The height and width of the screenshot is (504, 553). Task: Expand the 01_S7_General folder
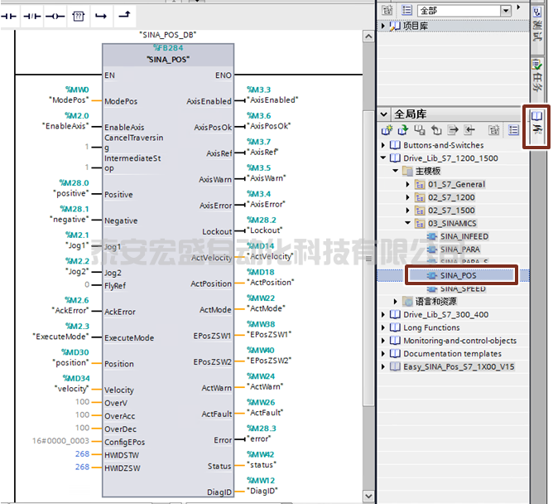pyautogui.click(x=408, y=184)
